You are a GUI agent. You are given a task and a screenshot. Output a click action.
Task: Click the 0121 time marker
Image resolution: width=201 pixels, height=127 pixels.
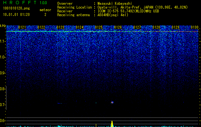click(22, 27)
